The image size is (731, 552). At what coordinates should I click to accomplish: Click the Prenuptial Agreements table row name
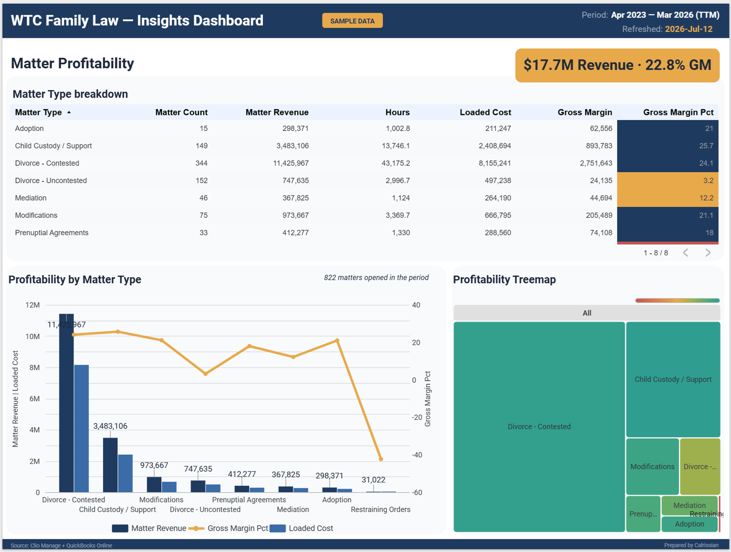point(52,233)
